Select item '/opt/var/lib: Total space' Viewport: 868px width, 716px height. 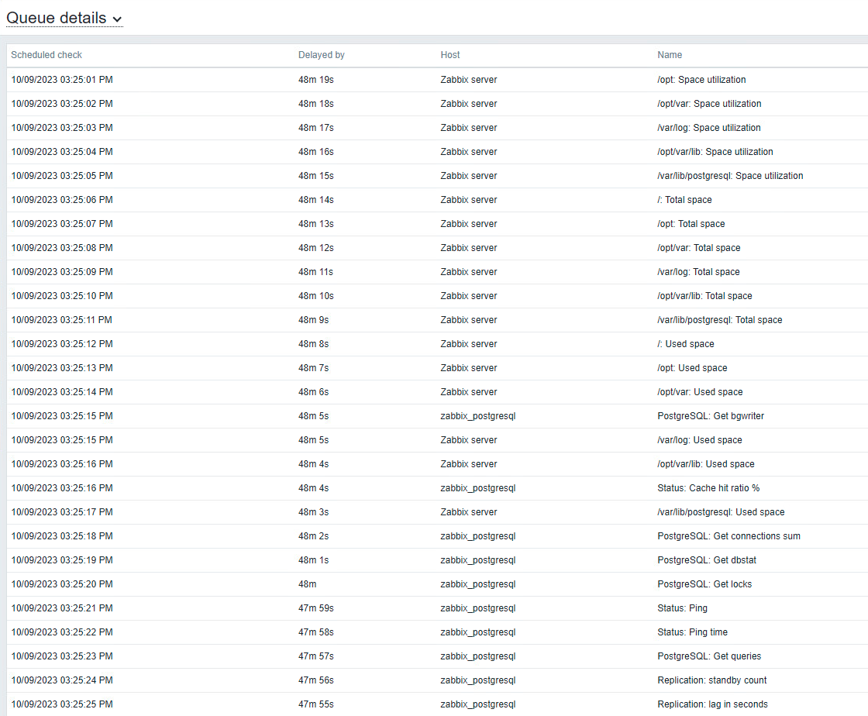tap(704, 296)
